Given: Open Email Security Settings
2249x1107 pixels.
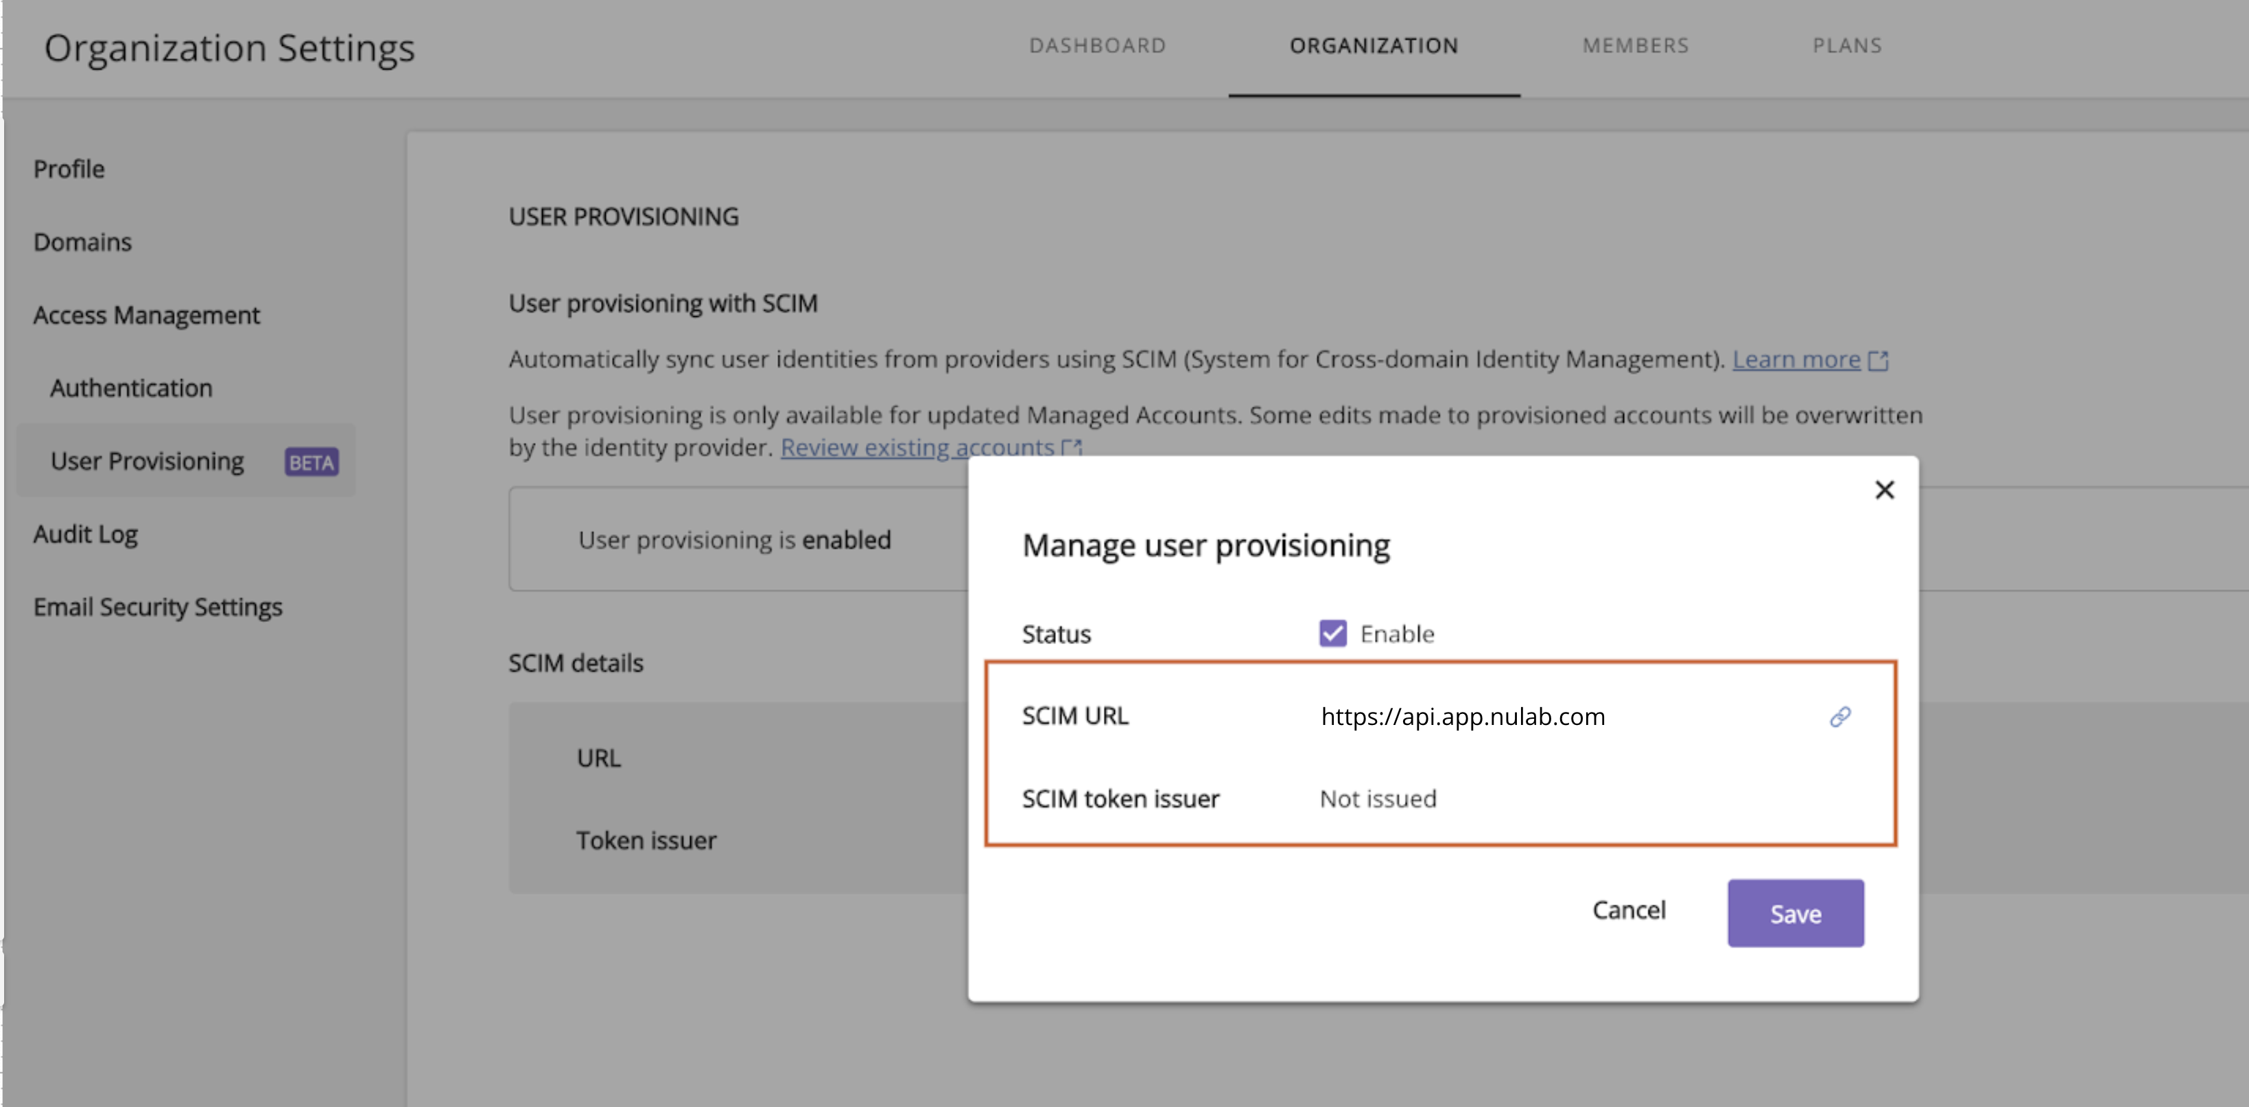Looking at the screenshot, I should click(x=158, y=608).
